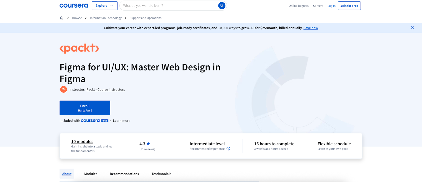Viewport: 422px width, 182px height.
Task: Show the Recommended experience info icon
Action: (x=228, y=149)
